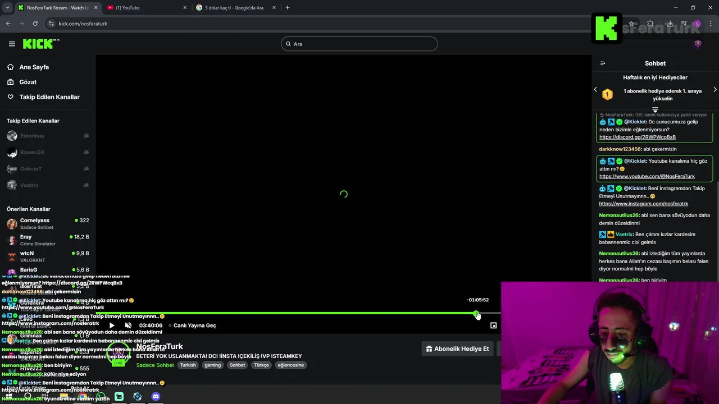Screen dimensions: 719x404
Task: Open recommended channel Cornelyass
Action: (48, 223)
